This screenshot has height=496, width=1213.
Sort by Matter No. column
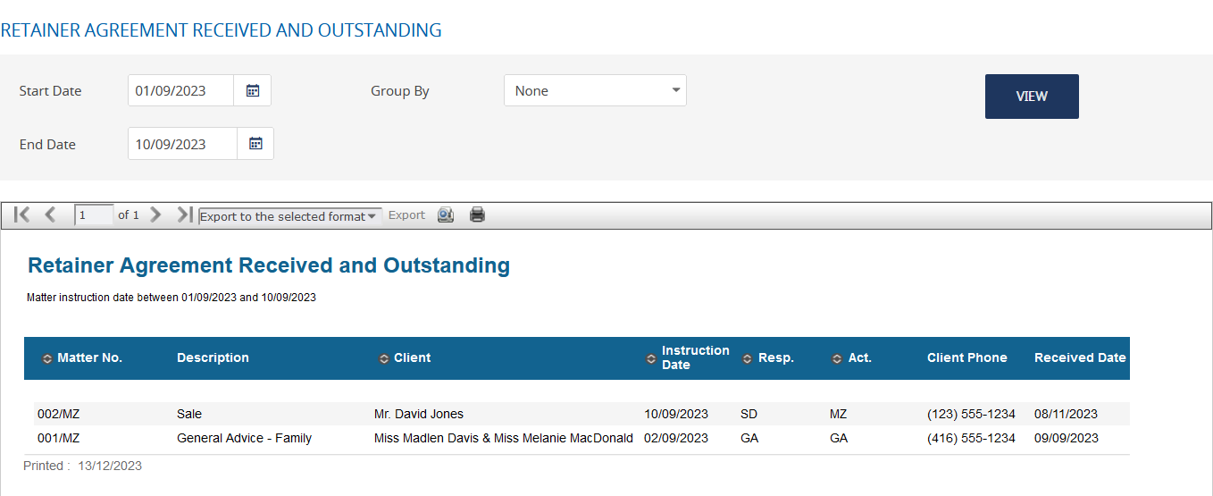47,358
